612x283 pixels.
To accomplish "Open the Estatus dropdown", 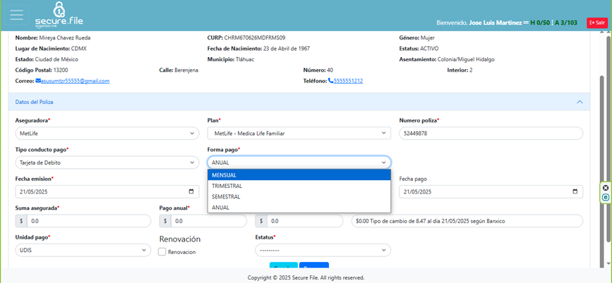I will coord(323,250).
